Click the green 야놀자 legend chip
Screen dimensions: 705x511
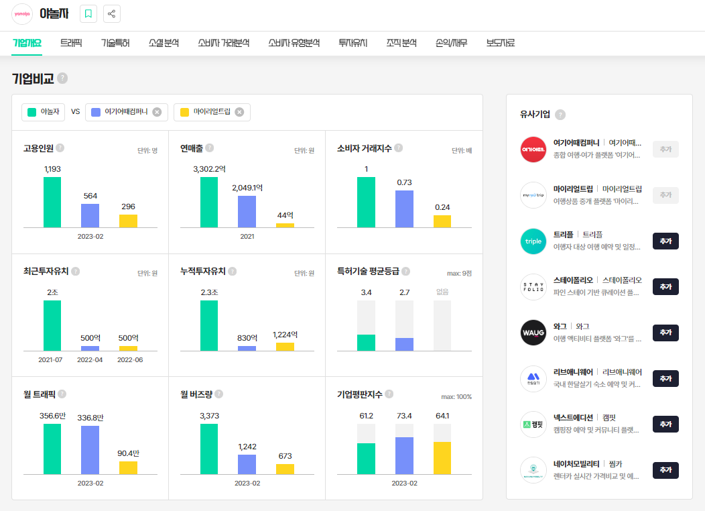click(43, 112)
